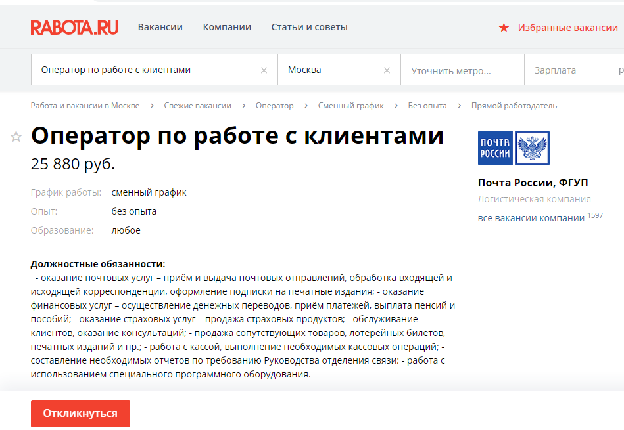Open the Москва city selector
This screenshot has width=624, height=430.
322,69
